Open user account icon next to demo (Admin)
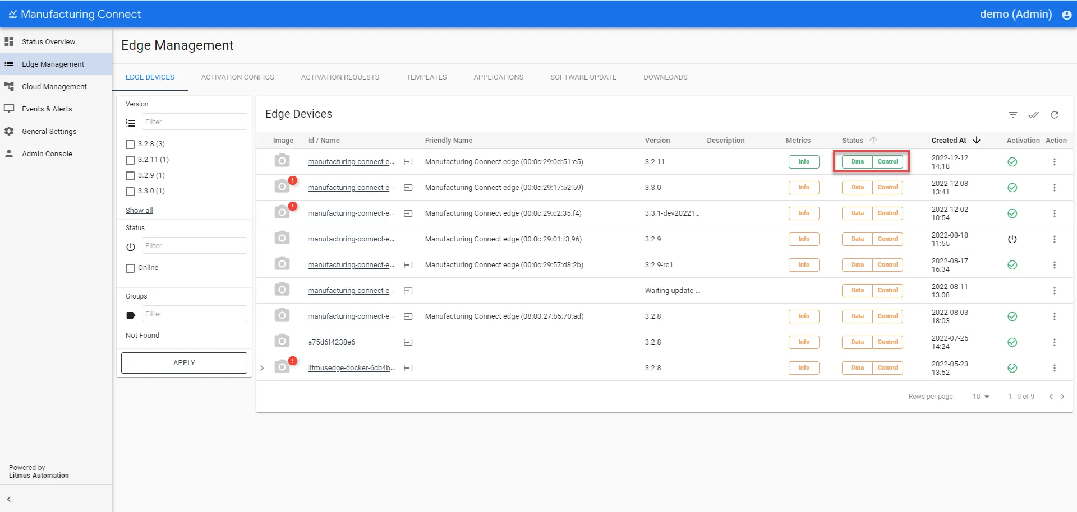 coord(1067,15)
